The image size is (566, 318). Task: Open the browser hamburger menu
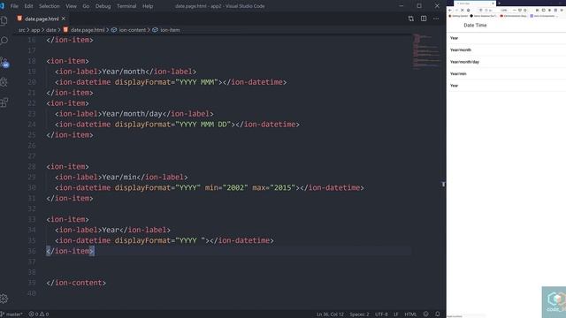[x=562, y=10]
